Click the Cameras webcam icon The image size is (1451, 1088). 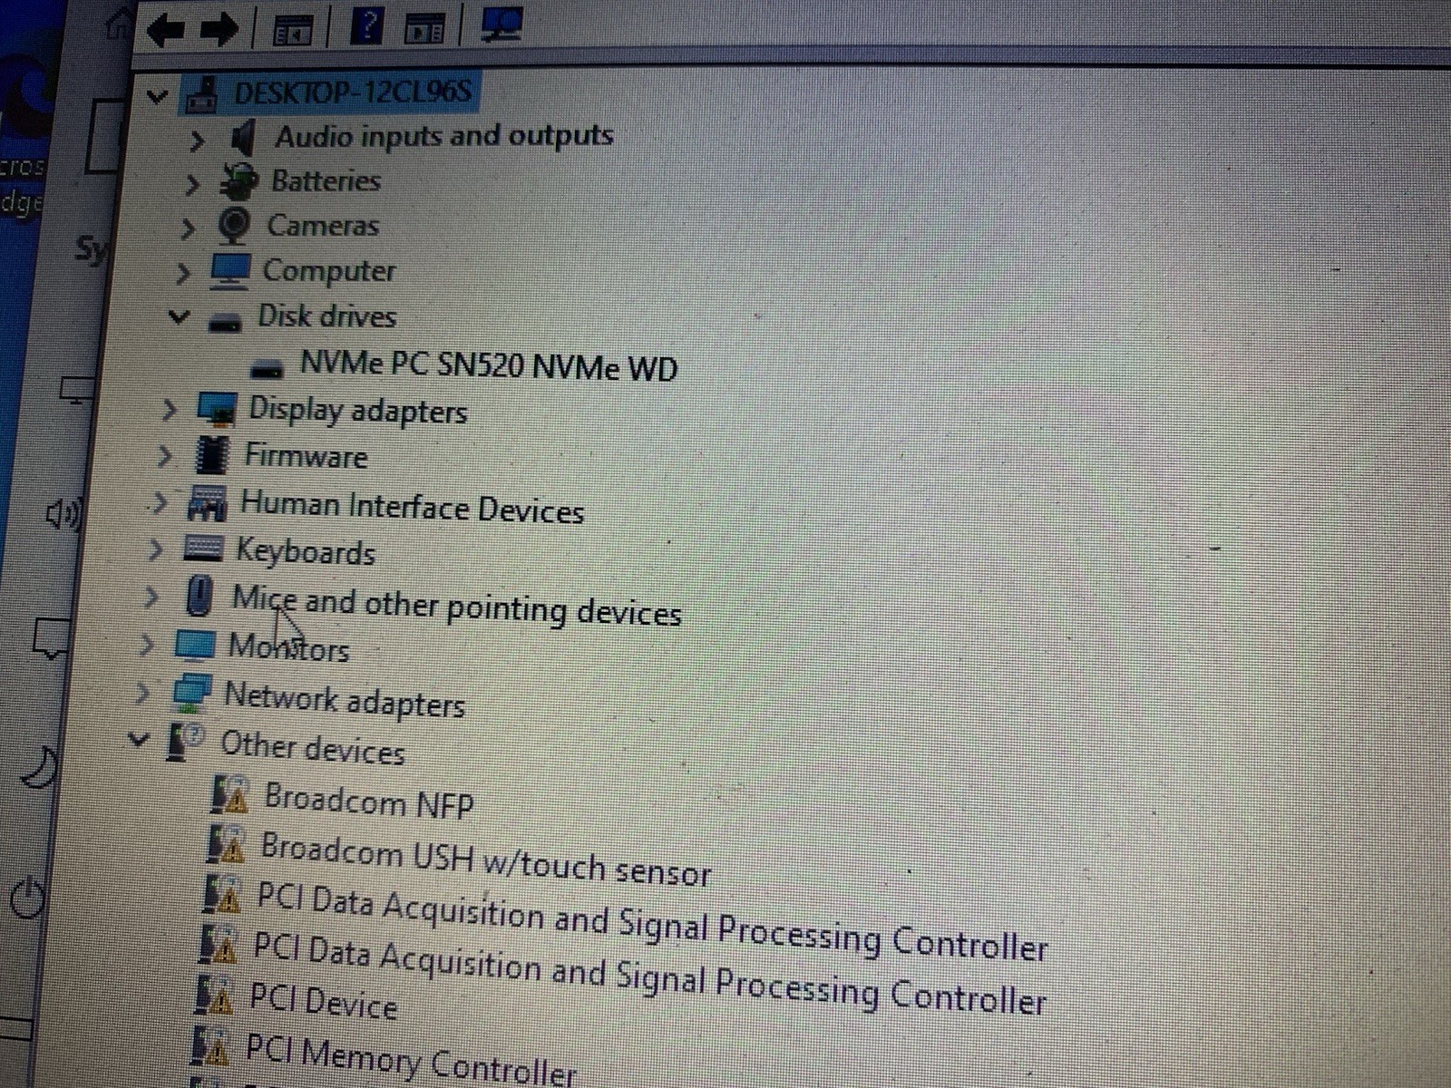pos(234,225)
